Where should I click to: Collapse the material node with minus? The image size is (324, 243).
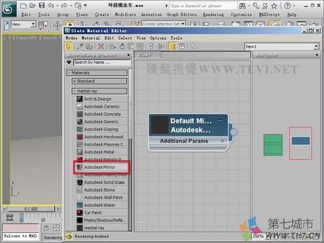point(220,120)
